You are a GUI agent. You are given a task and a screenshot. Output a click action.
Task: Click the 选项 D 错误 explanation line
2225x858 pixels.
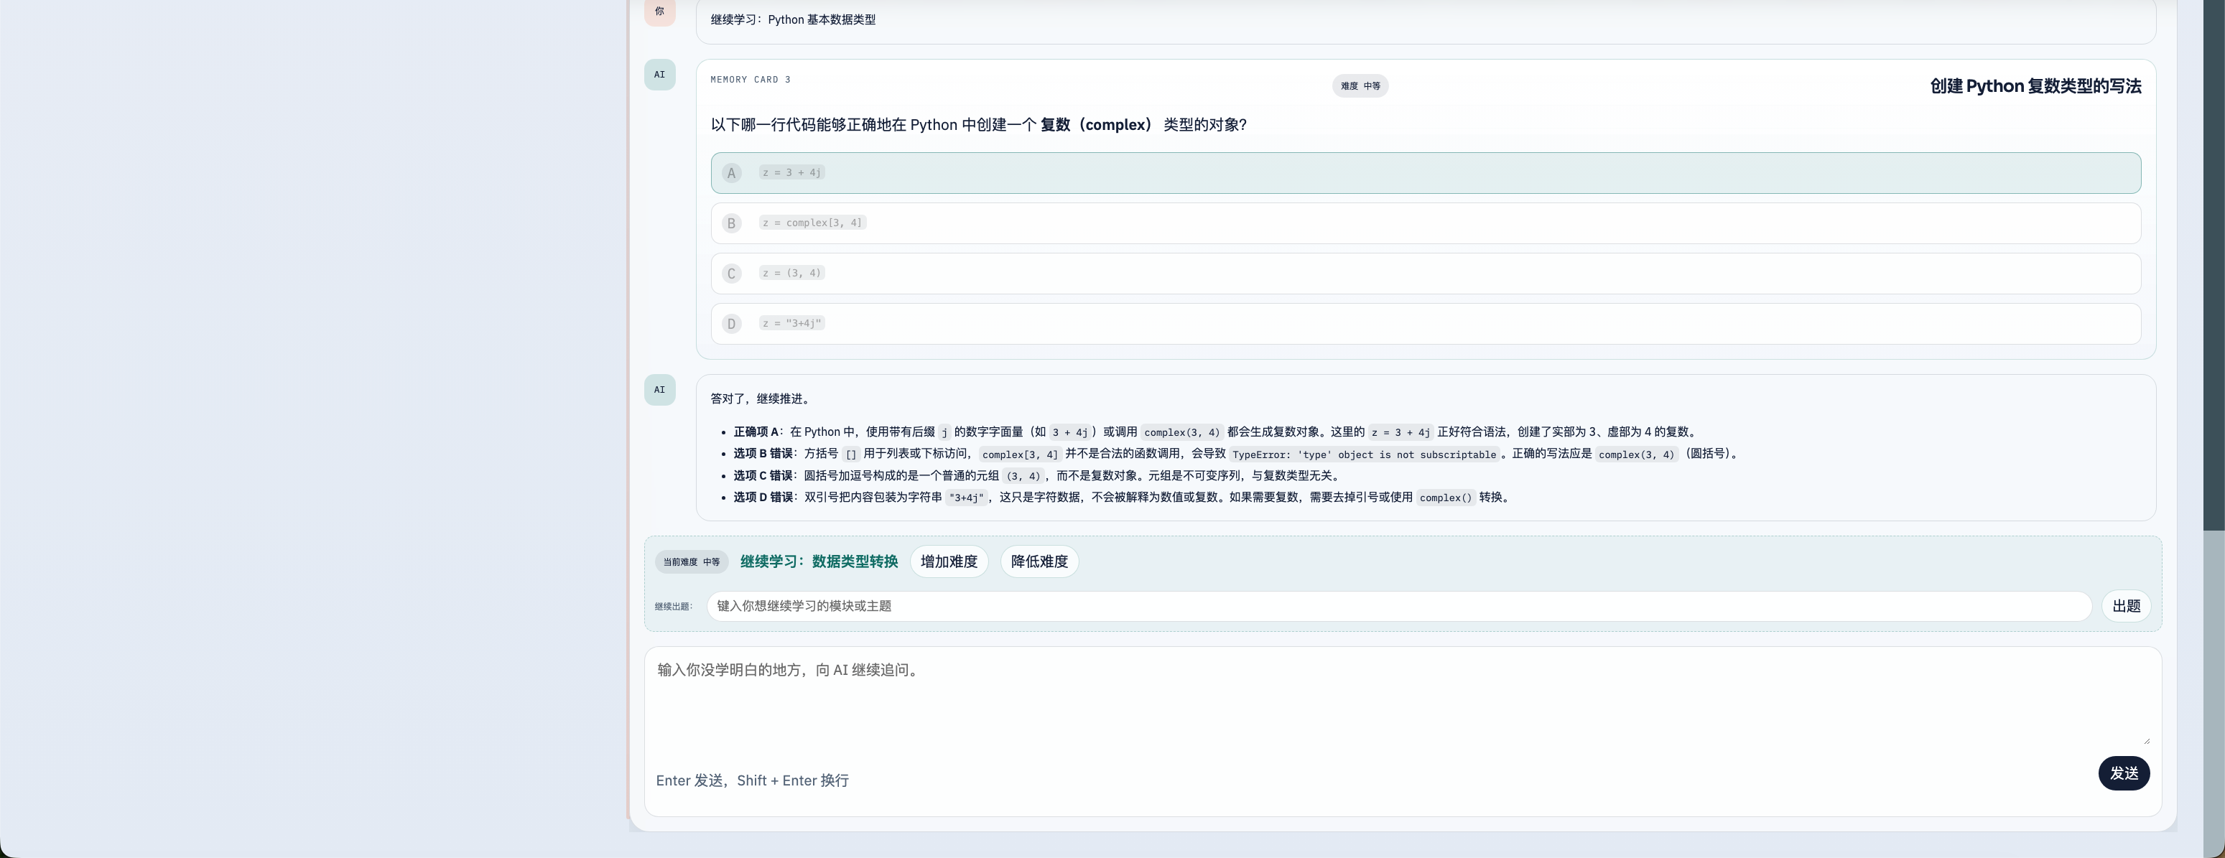tap(1123, 497)
